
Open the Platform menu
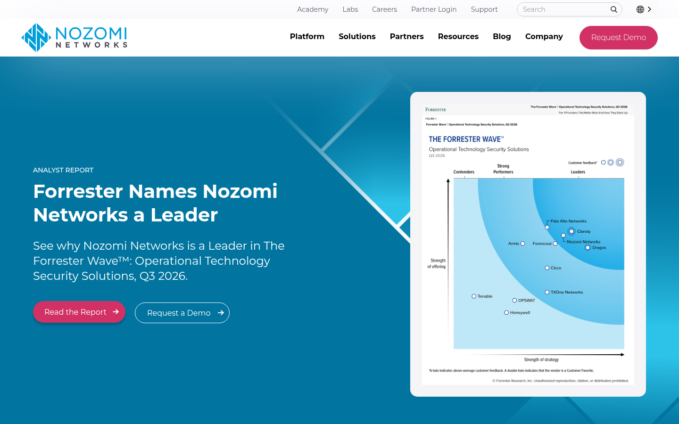pyautogui.click(x=307, y=37)
